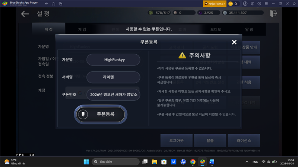Click the 라이선스 license button

[244, 141]
